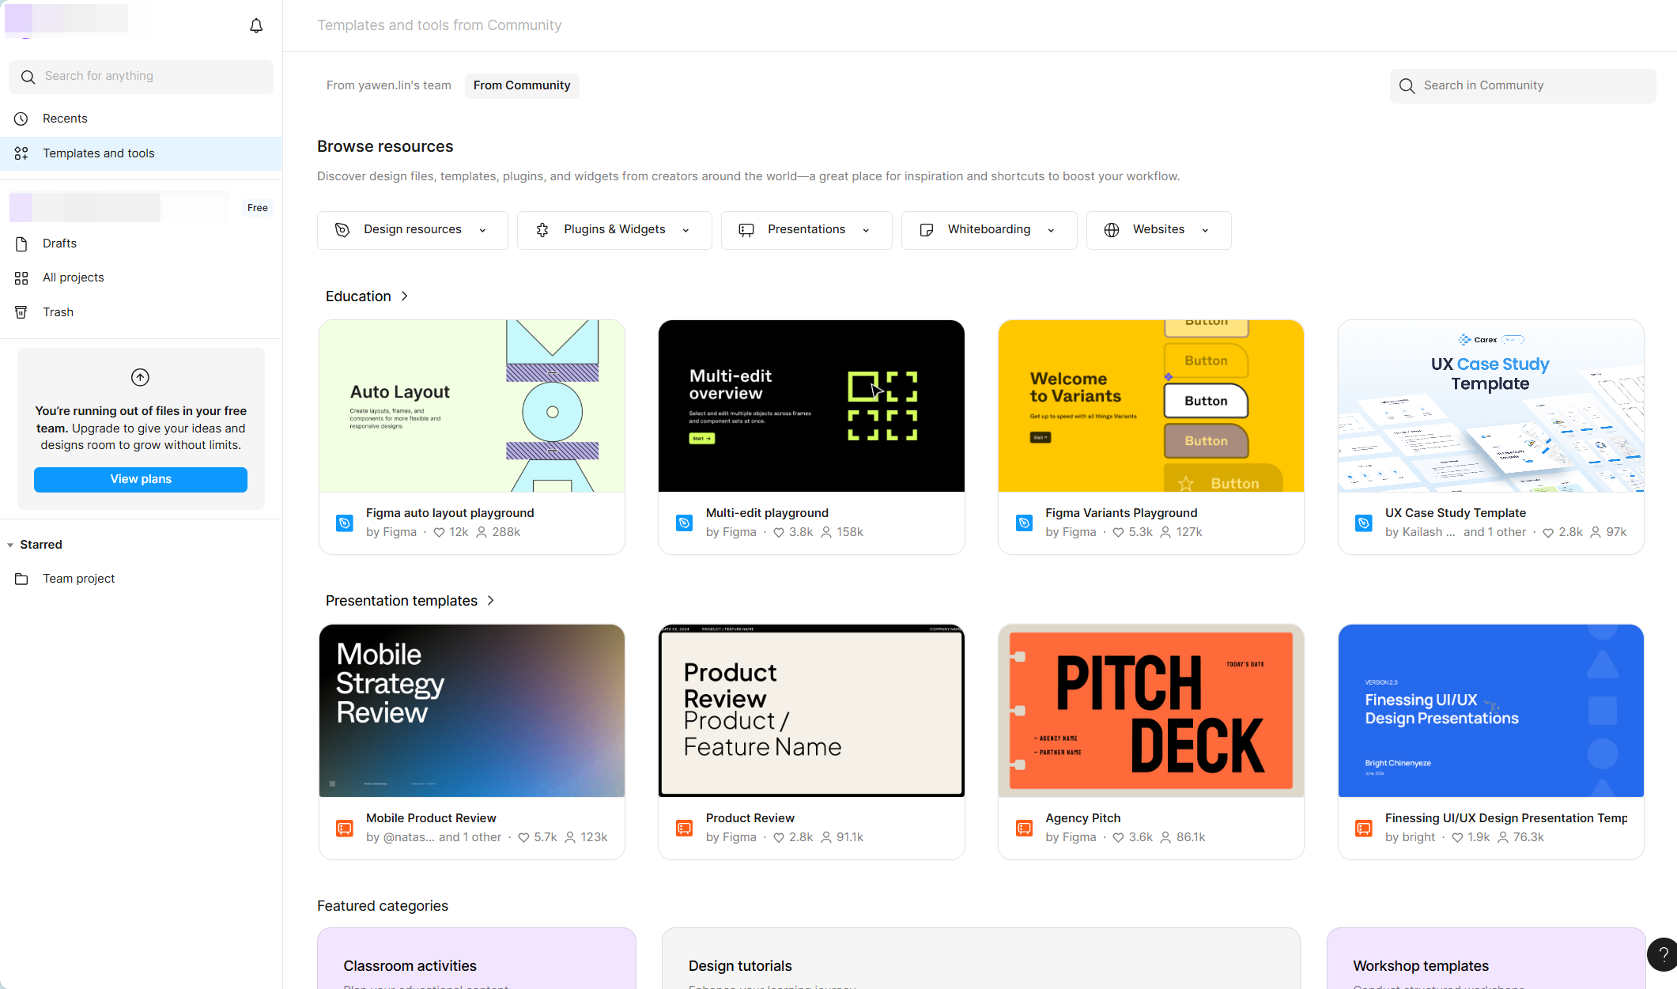The width and height of the screenshot is (1677, 989).
Task: Open the Design tutorials category card
Action: coord(981,958)
